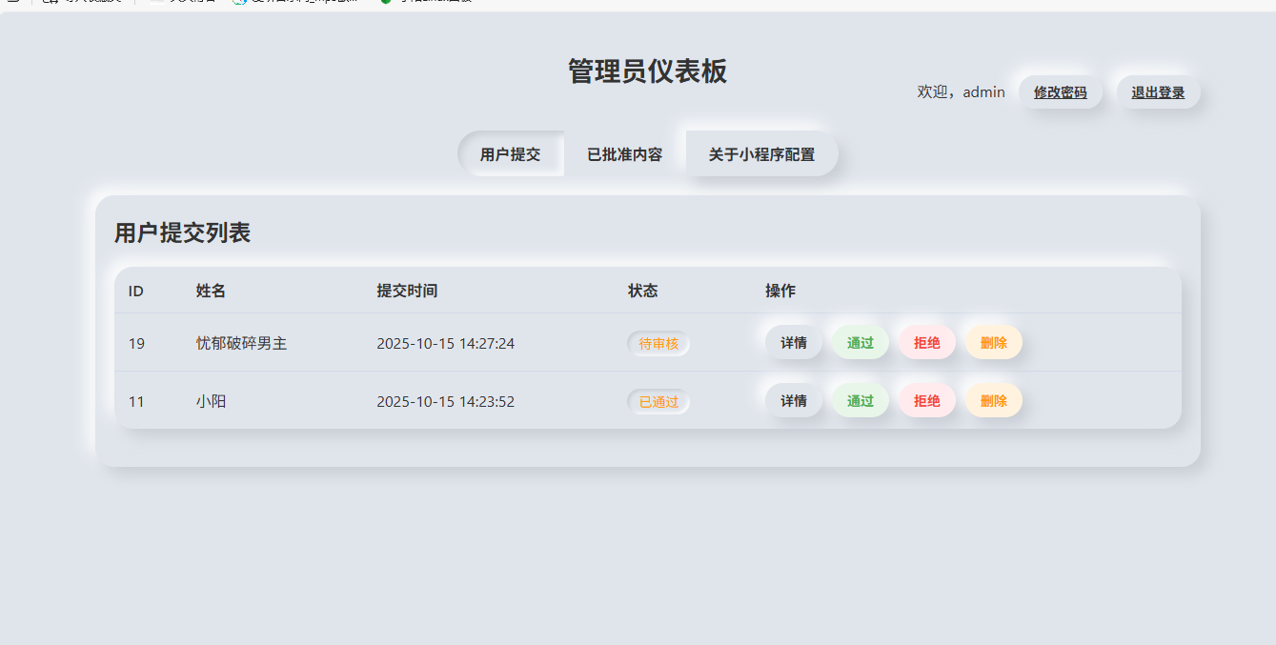
Task: Click the 退出登录 button
Action: pos(1157,91)
